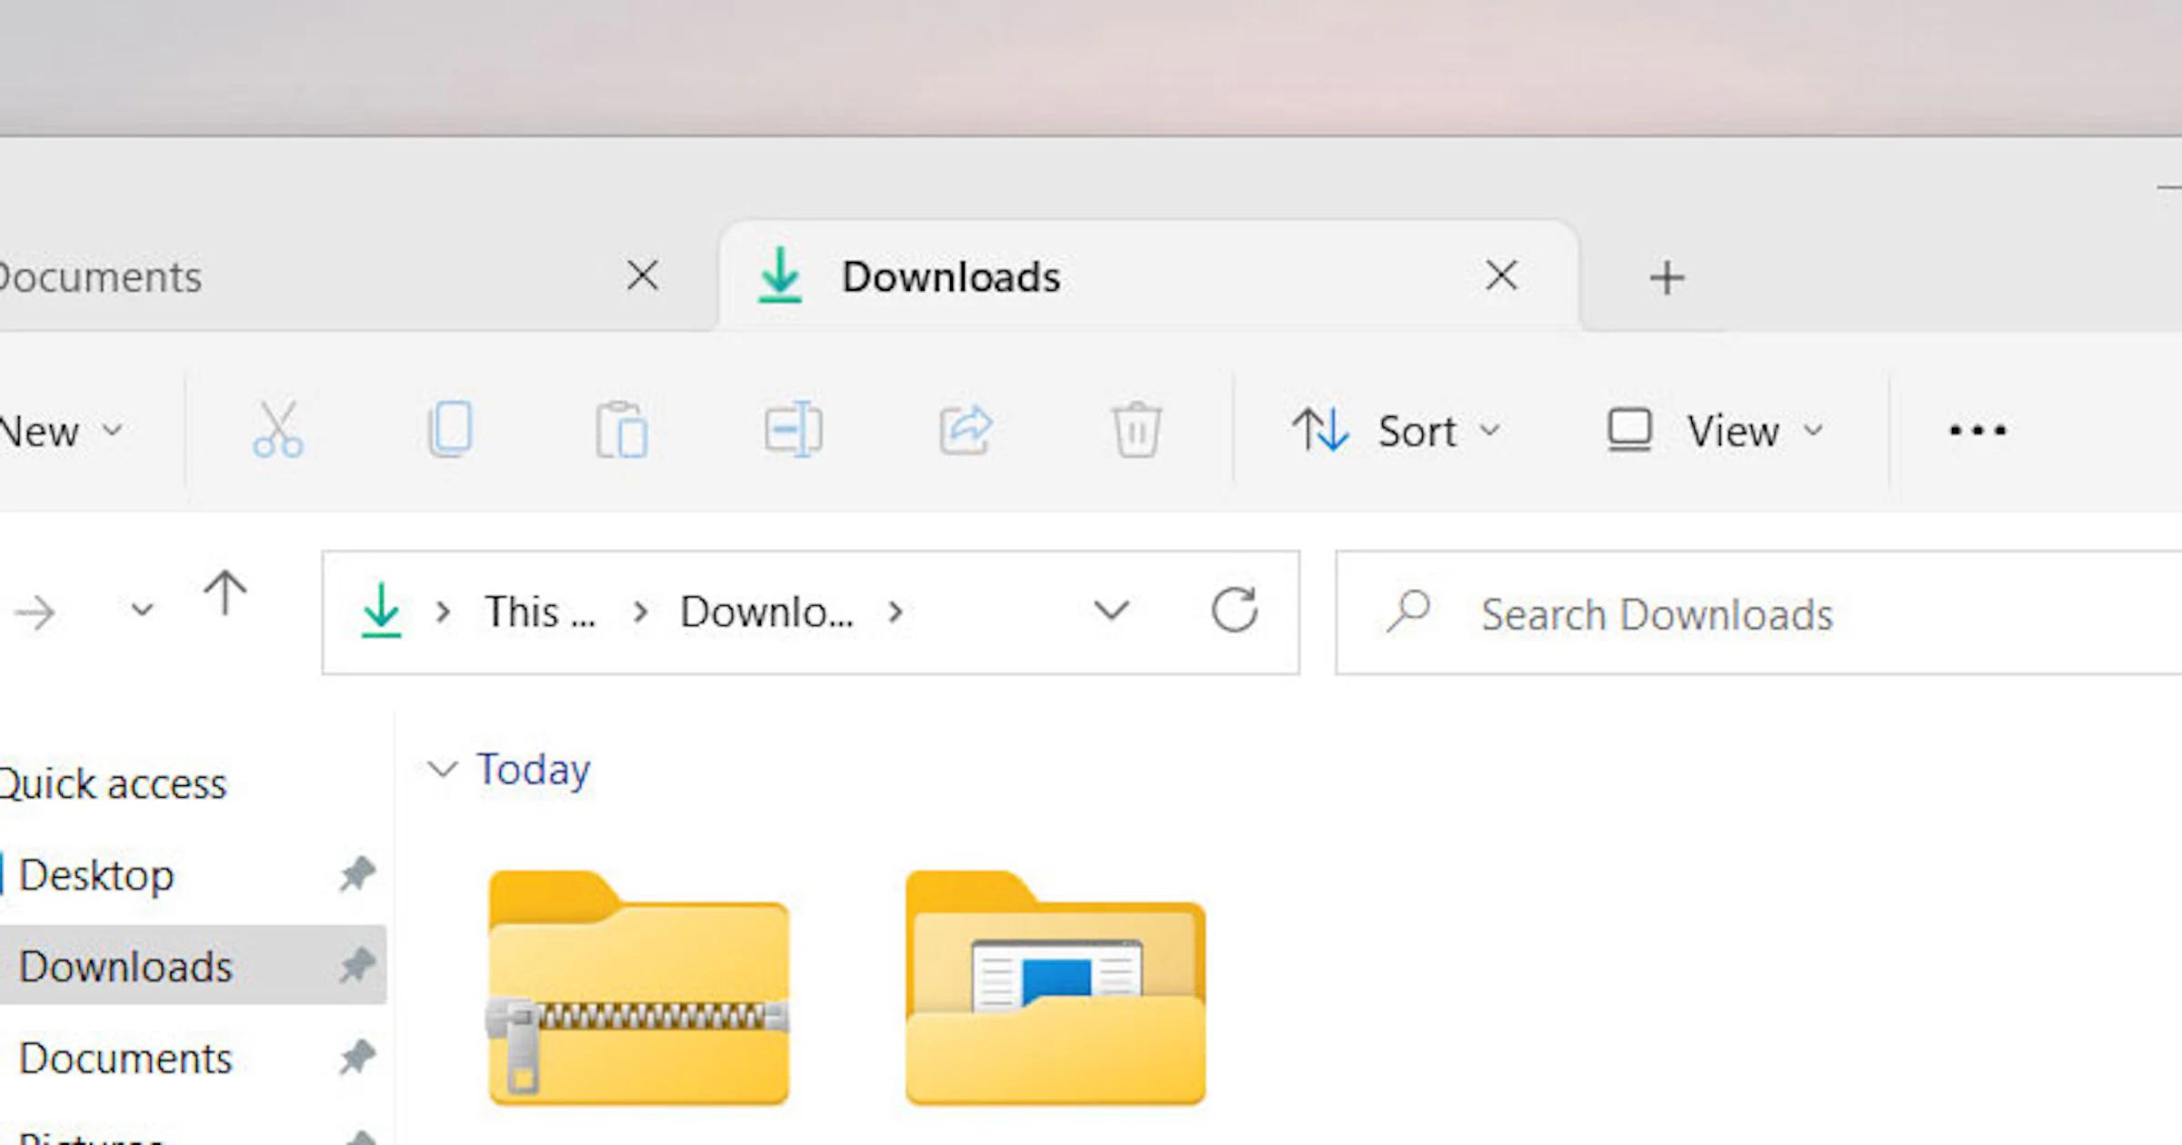The width and height of the screenshot is (2182, 1145).
Task: Click the Rename icon in the toolbar
Action: tap(794, 429)
